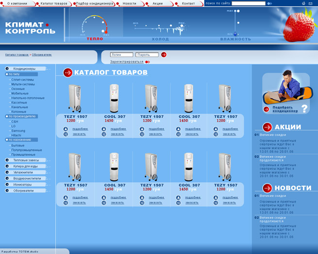The height and width of the screenshot is (254, 318).
Task: Open the Новости top menu item
Action: pos(129,3)
